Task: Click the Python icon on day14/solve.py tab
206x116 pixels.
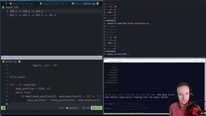Action: (73, 4)
